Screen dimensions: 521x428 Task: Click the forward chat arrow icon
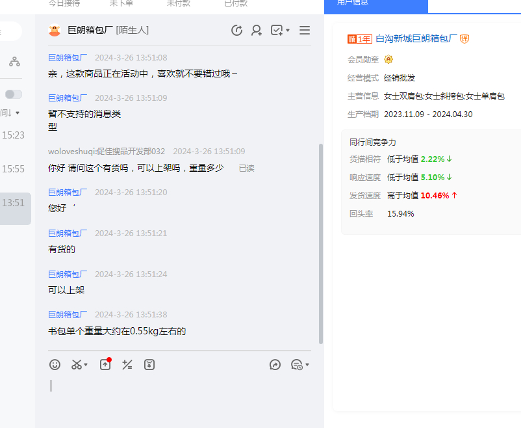point(275,365)
